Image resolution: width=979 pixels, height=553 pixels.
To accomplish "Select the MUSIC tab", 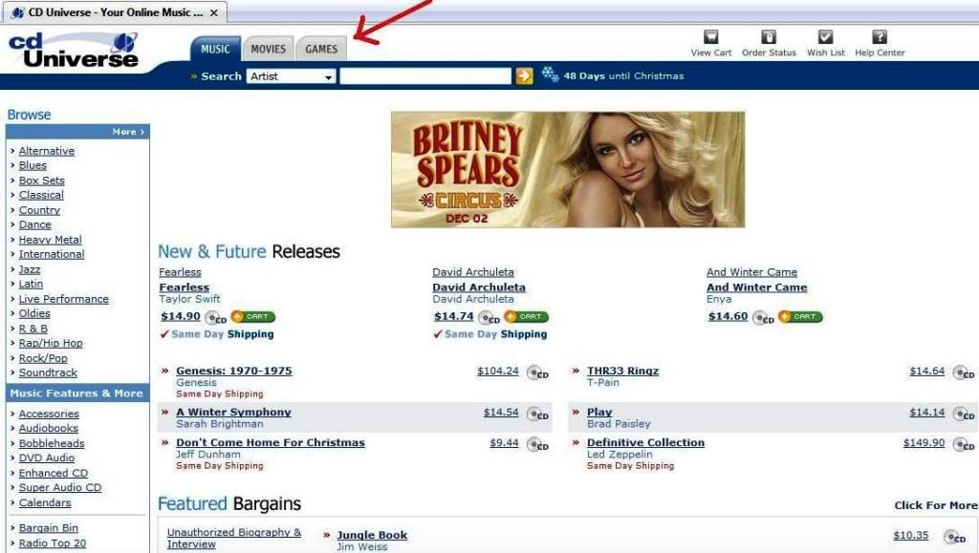I will [x=215, y=49].
